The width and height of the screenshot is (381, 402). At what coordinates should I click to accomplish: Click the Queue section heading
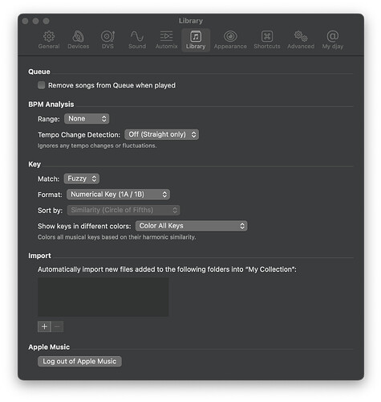point(39,72)
